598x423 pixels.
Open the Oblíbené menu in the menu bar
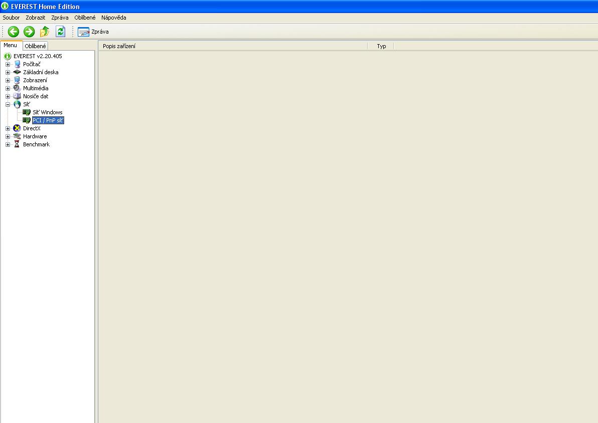85,18
